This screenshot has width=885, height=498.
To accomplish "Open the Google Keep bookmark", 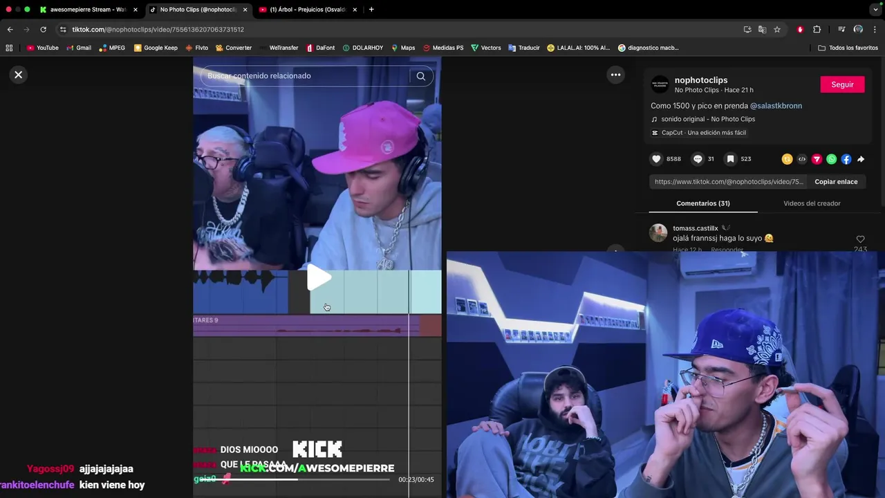I will coord(156,48).
